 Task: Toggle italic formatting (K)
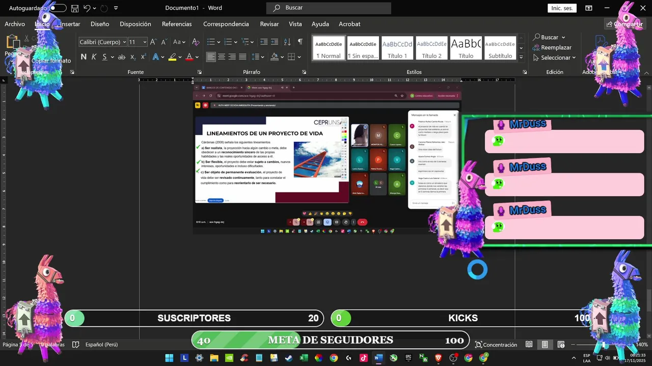coord(94,57)
